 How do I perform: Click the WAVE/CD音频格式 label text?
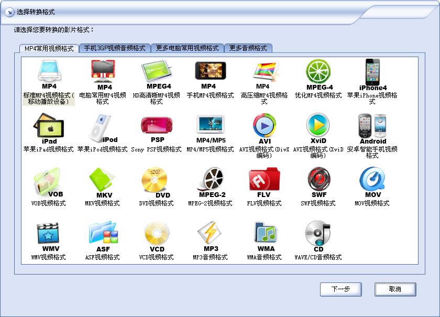318,257
